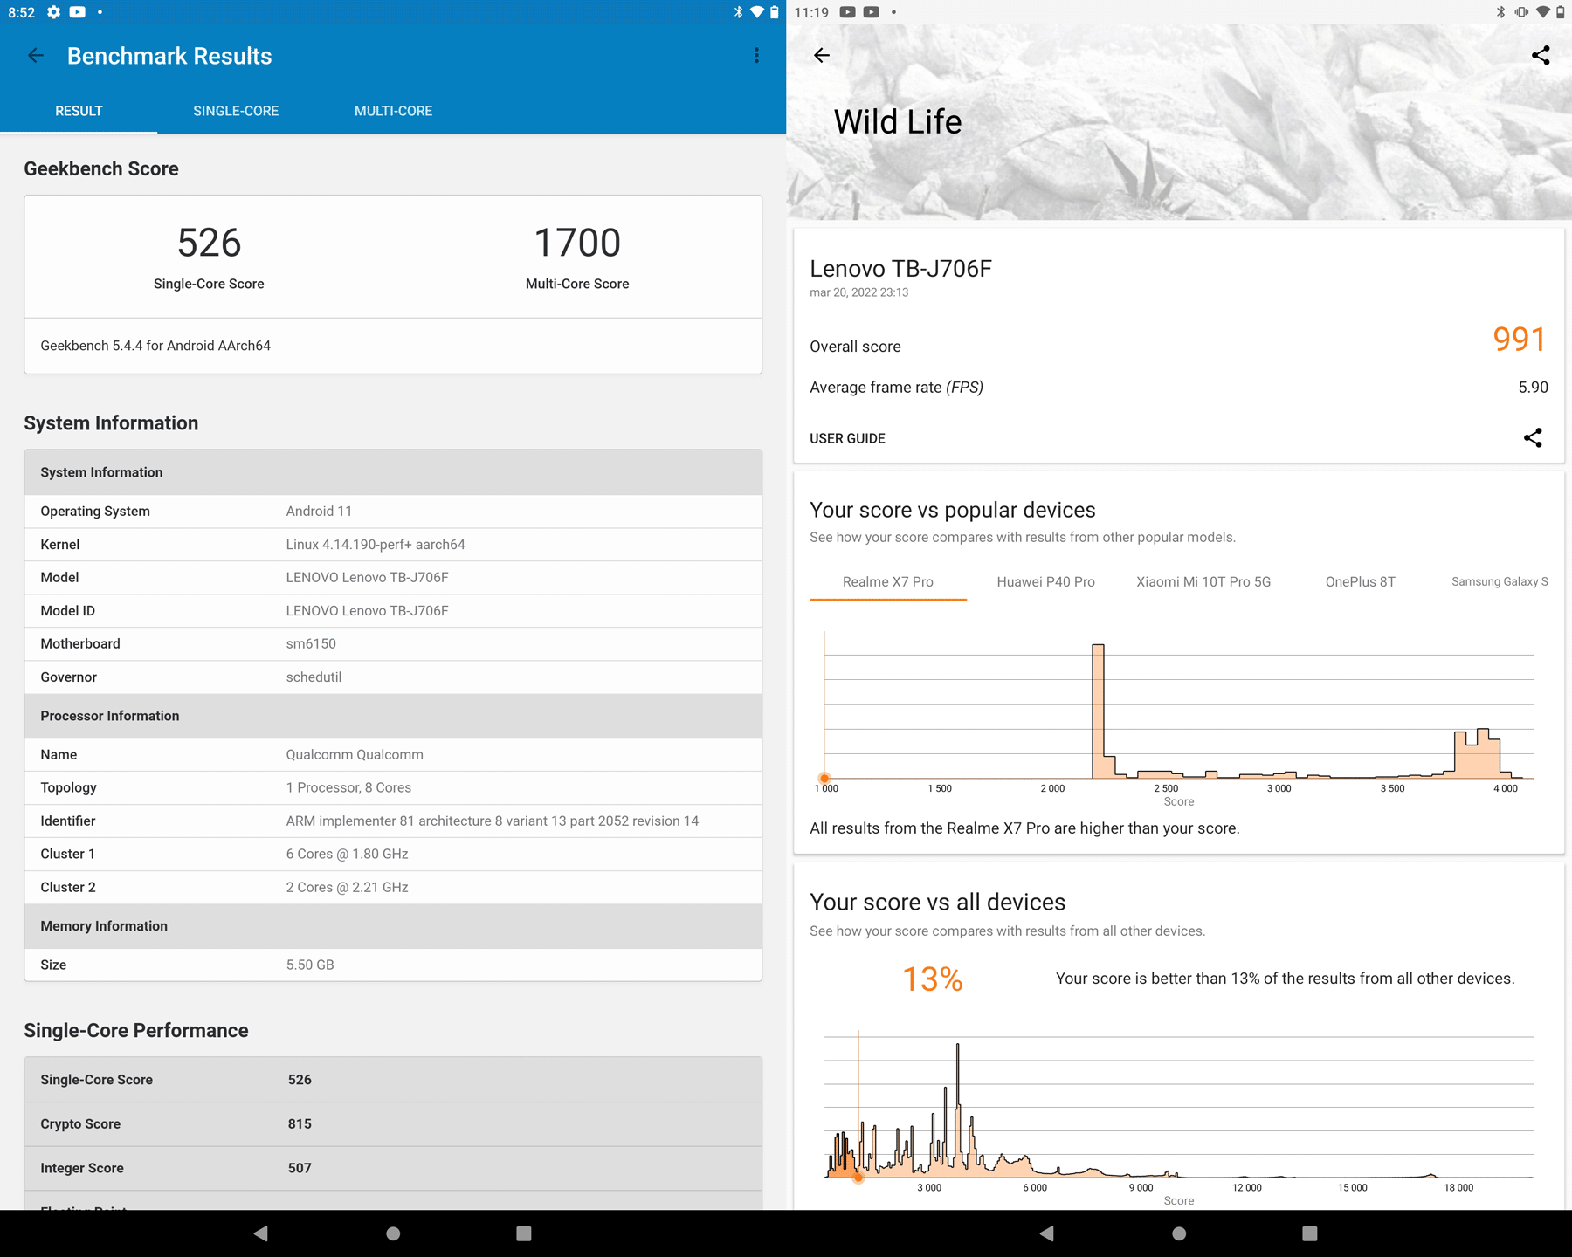Viewport: 1572px width, 1257px height.
Task: Tap battery icon in right status bar
Action: (x=1561, y=12)
